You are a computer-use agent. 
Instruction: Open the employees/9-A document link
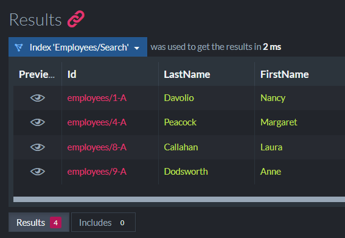97,172
